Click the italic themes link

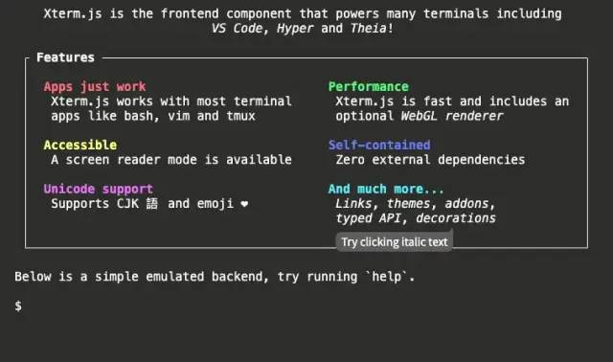pyautogui.click(x=408, y=204)
